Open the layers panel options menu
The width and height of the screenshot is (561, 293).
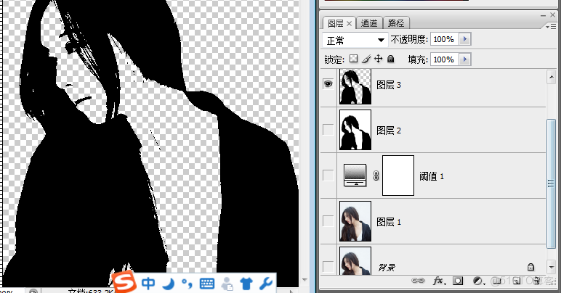pyautogui.click(x=551, y=27)
